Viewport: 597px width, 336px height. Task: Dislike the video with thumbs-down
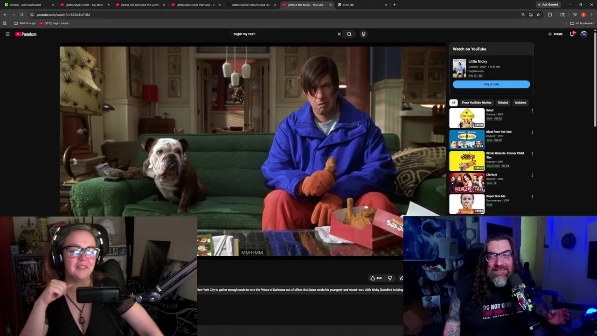click(390, 278)
